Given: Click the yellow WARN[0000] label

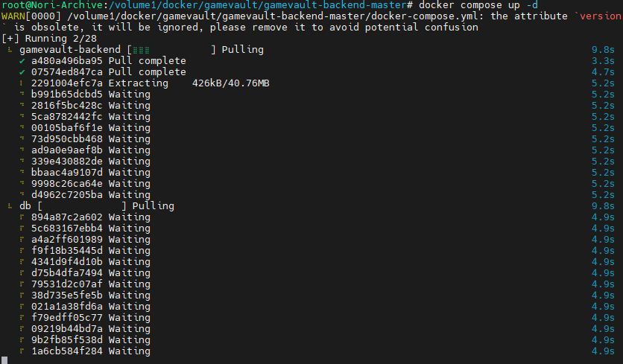Looking at the screenshot, I should click(x=26, y=16).
